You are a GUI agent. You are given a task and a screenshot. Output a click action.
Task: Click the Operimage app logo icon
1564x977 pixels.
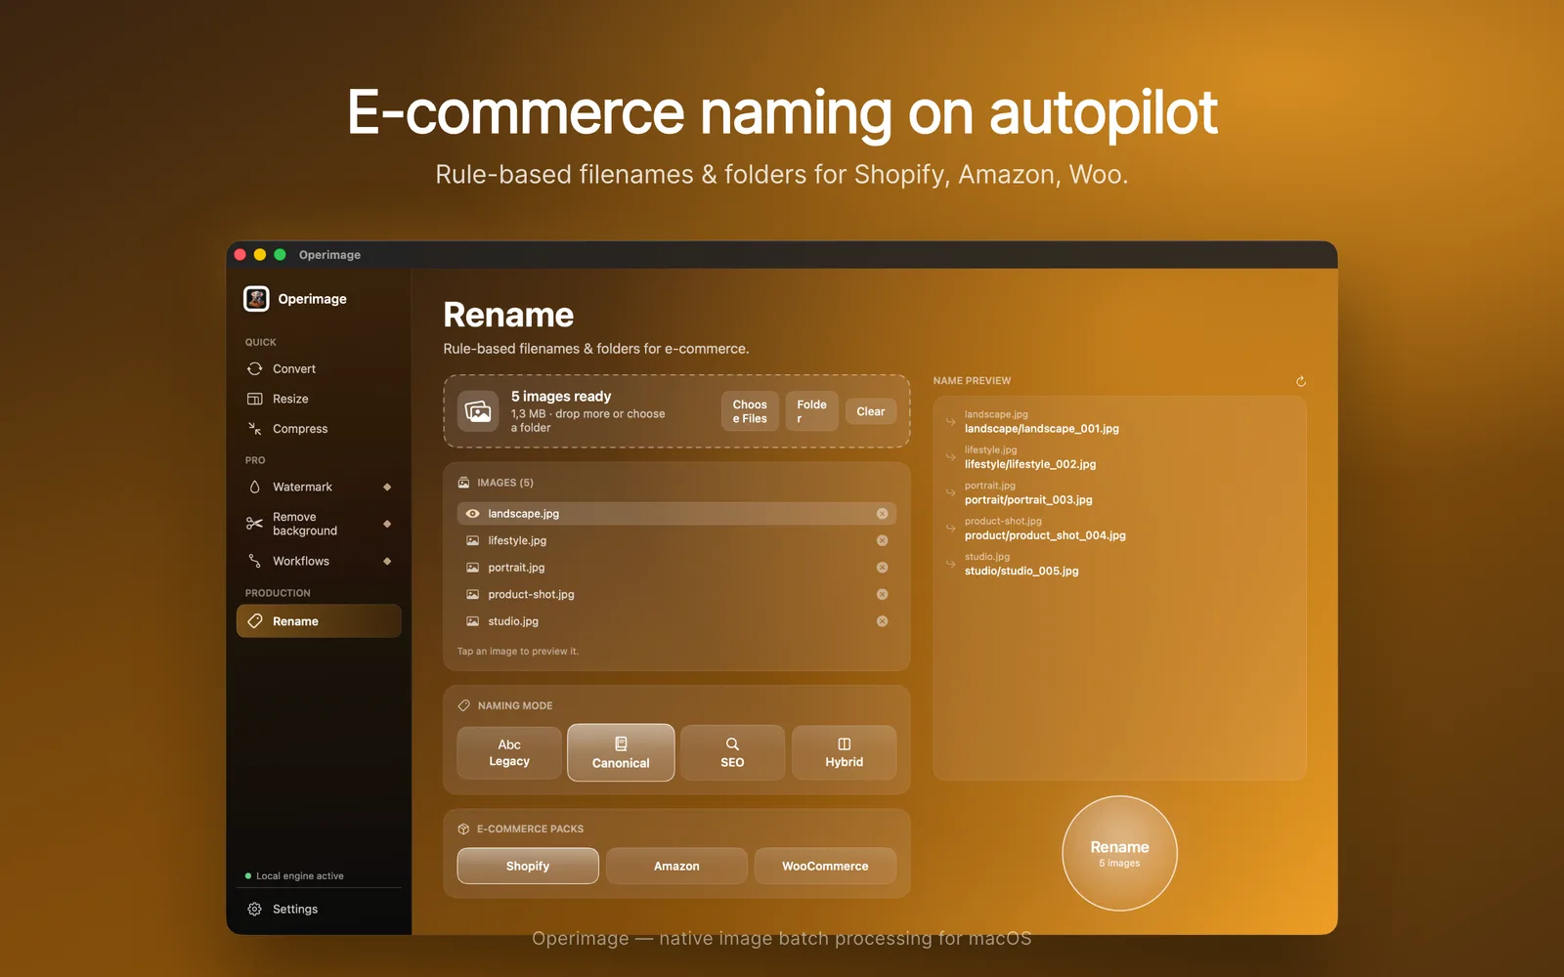coord(256,299)
